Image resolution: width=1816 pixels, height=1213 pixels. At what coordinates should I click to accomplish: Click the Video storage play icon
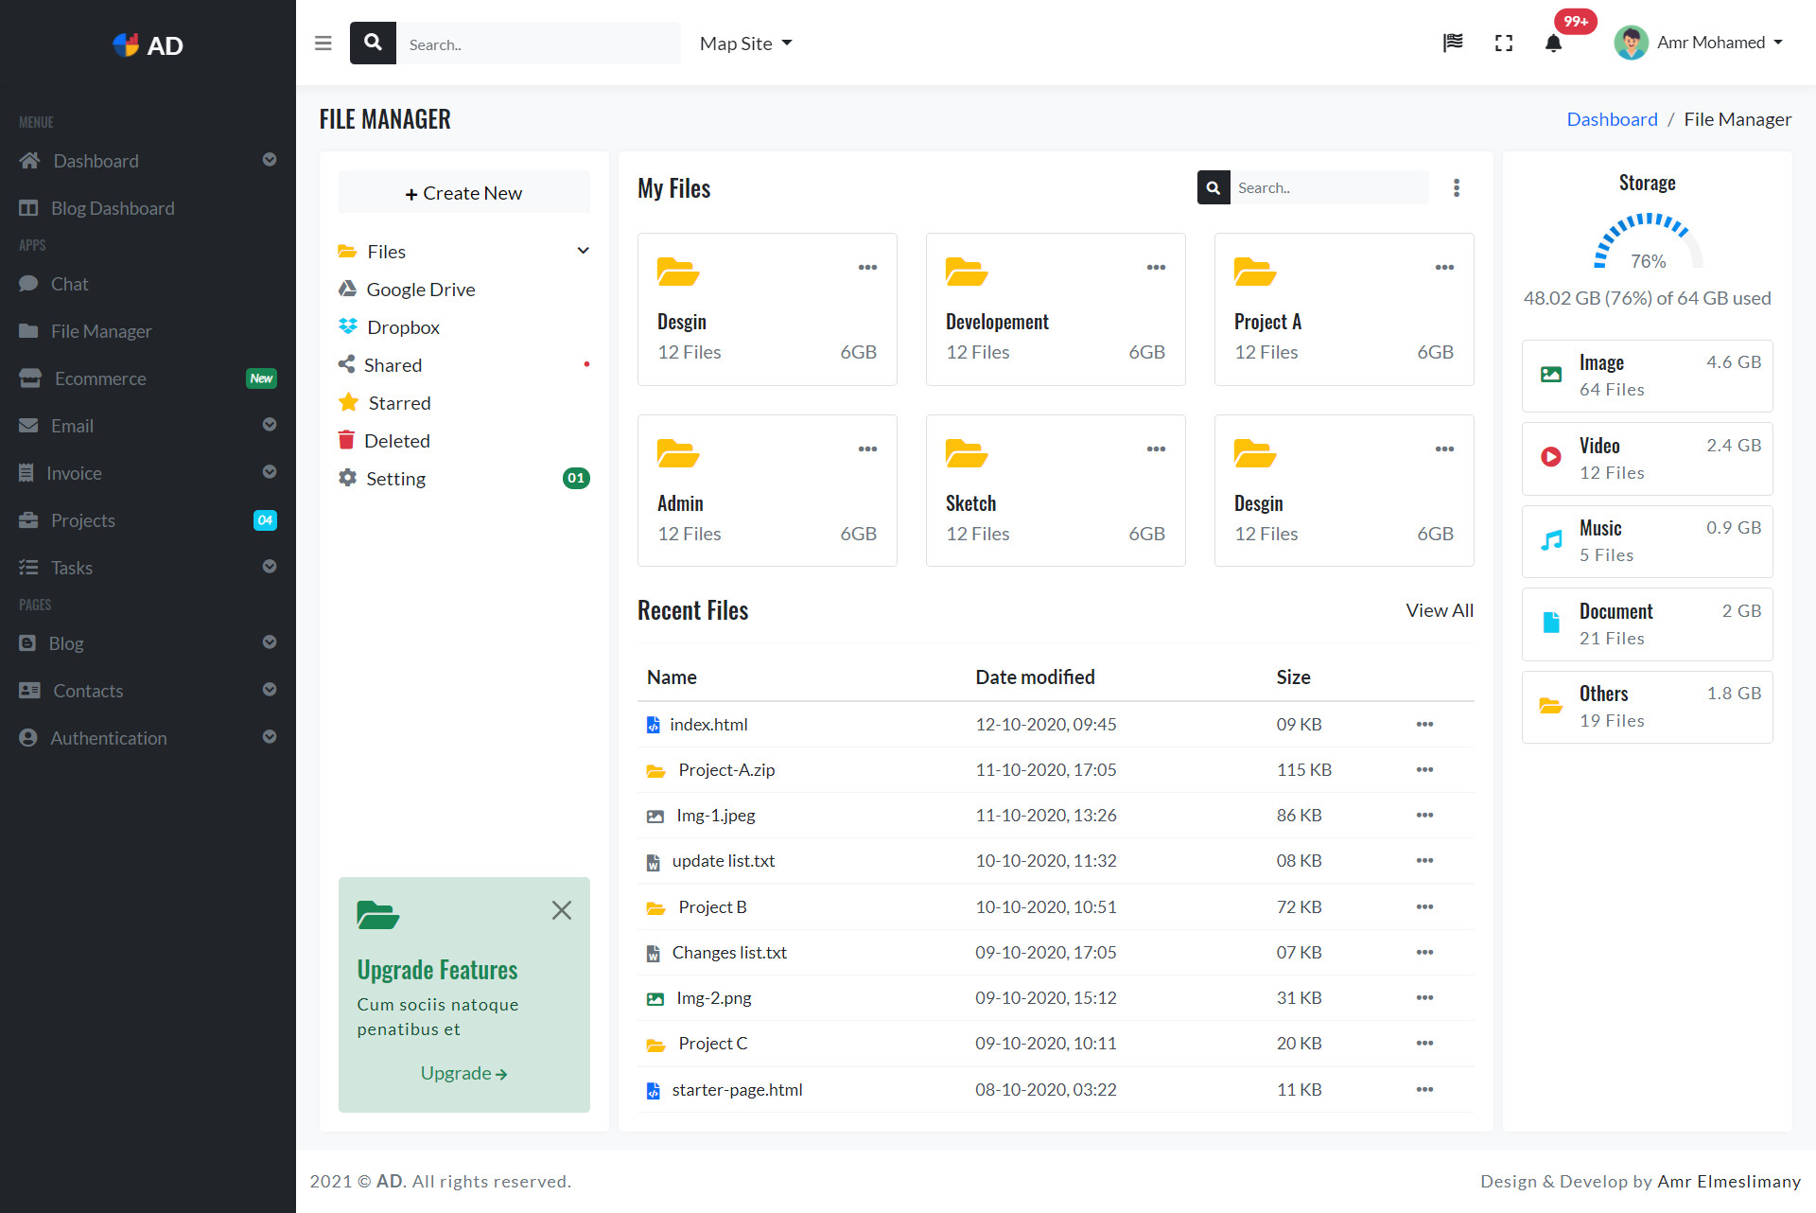point(1551,457)
